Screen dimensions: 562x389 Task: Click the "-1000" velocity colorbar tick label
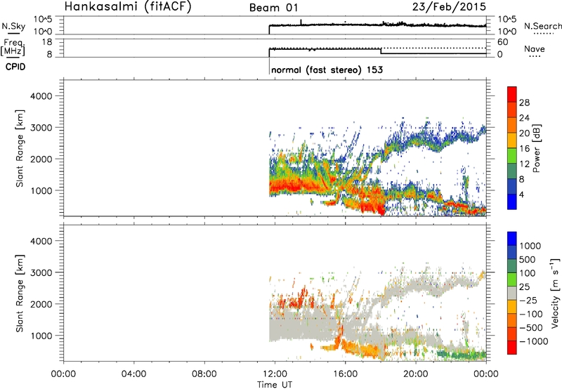pos(534,341)
